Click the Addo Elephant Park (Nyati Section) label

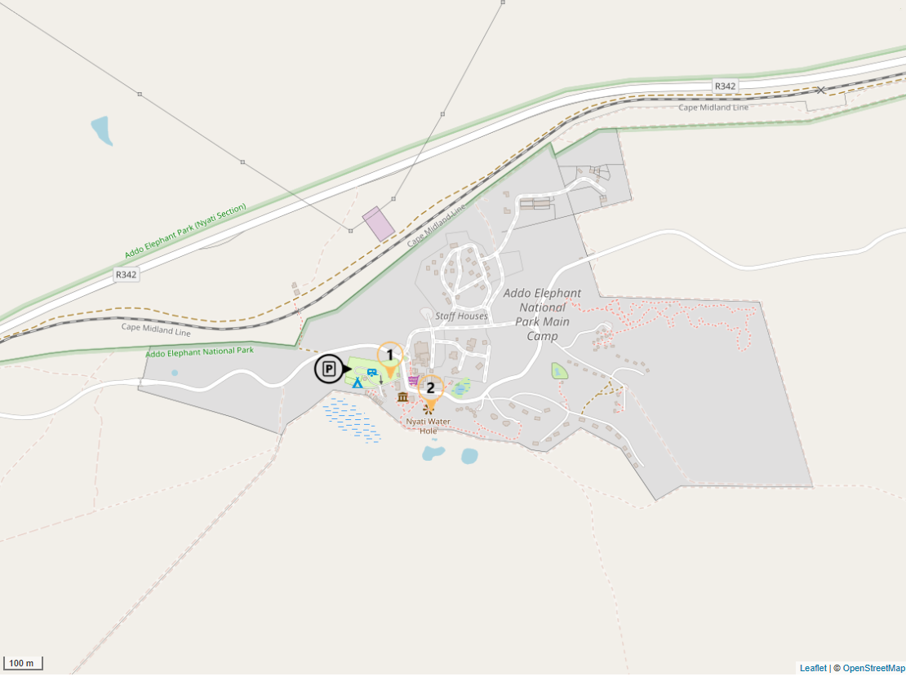point(185,231)
